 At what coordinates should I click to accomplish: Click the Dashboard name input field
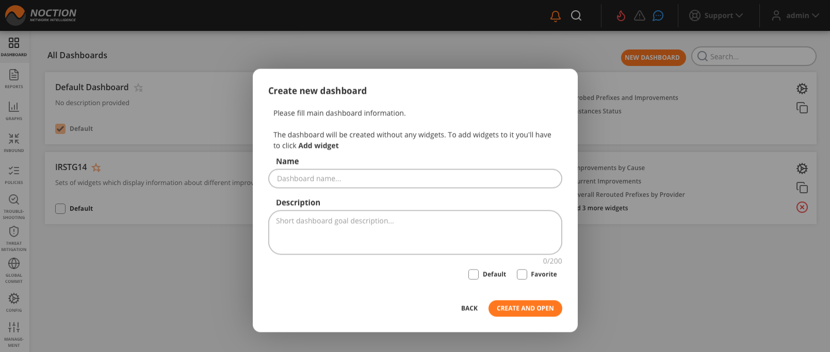pyautogui.click(x=415, y=178)
